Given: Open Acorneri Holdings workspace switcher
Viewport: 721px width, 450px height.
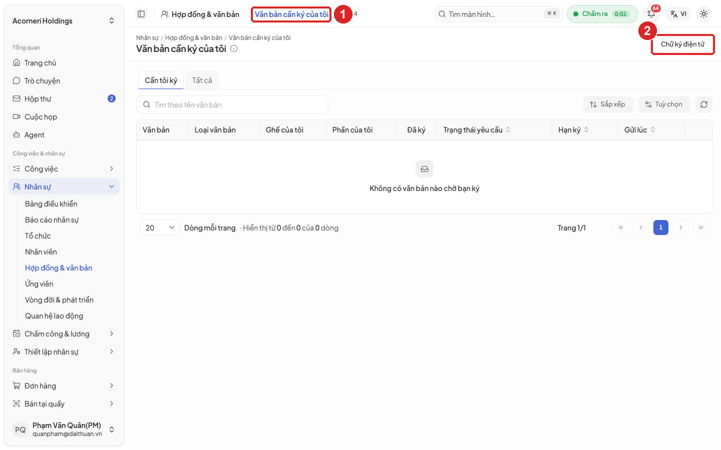Looking at the screenshot, I should (64, 21).
